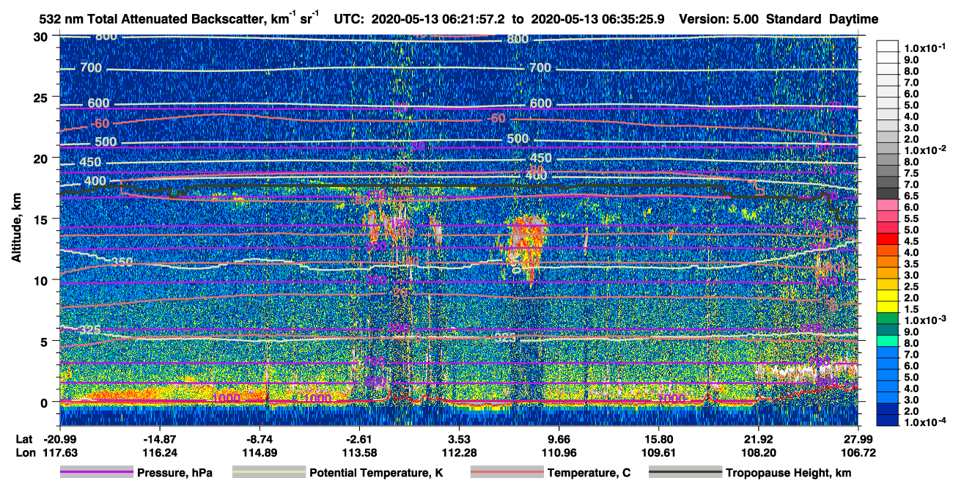Click latitude value '9.66'

coord(559,438)
